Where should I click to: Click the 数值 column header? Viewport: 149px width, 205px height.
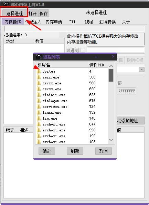tap(39, 41)
